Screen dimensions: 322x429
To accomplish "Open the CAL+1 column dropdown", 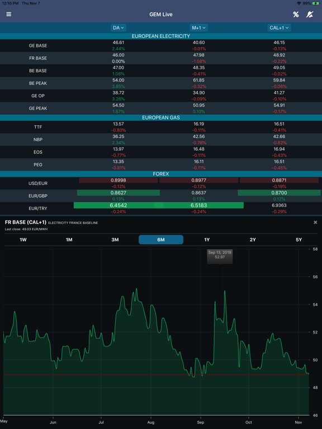I will (279, 27).
